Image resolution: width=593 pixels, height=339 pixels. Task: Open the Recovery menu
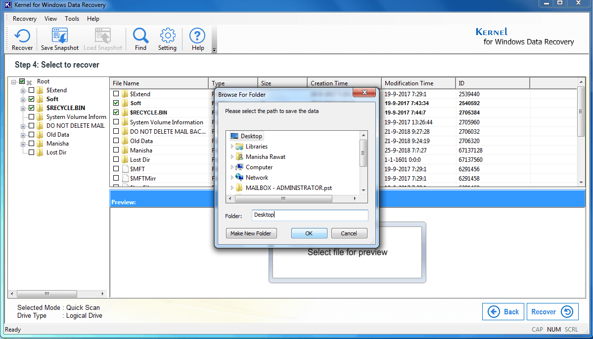25,18
